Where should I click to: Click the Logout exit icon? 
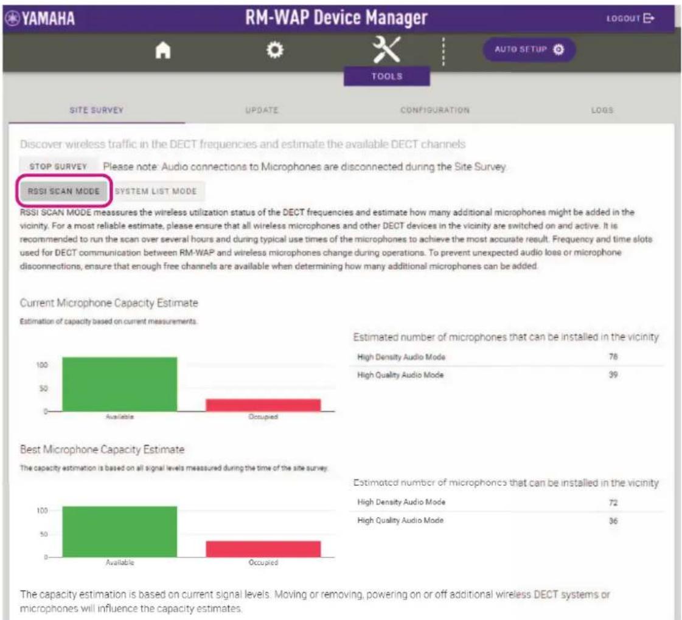point(649,18)
